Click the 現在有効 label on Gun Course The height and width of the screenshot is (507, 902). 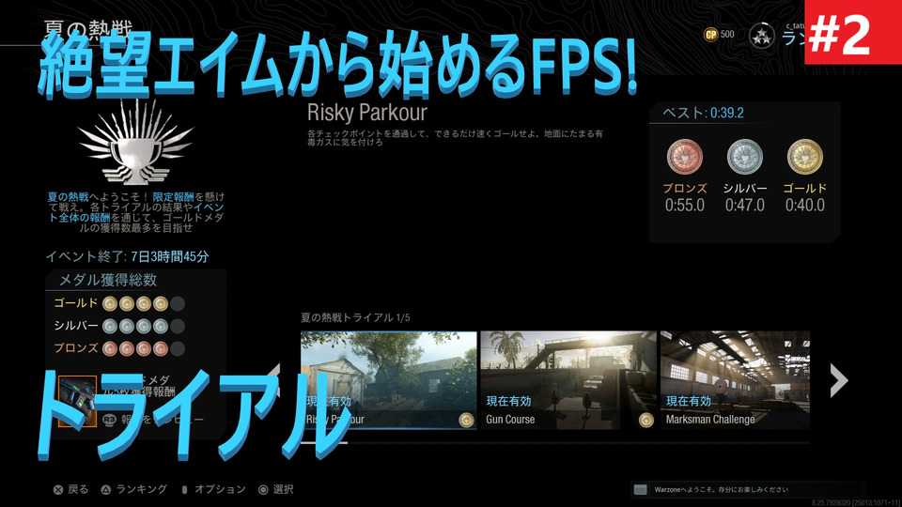click(509, 401)
